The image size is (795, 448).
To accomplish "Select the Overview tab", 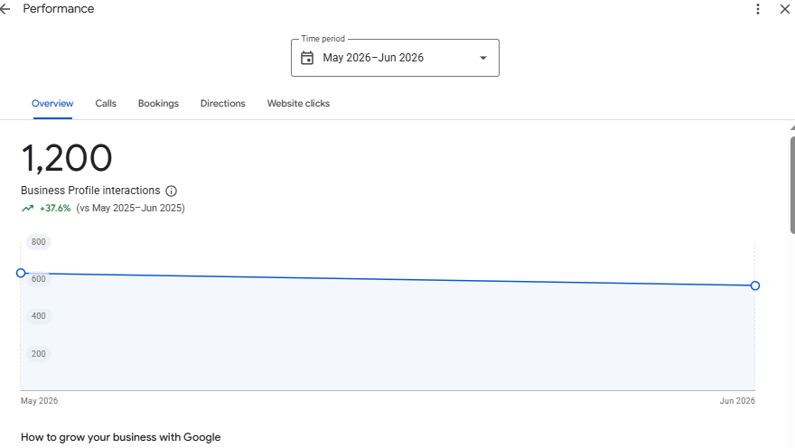I will click(52, 103).
